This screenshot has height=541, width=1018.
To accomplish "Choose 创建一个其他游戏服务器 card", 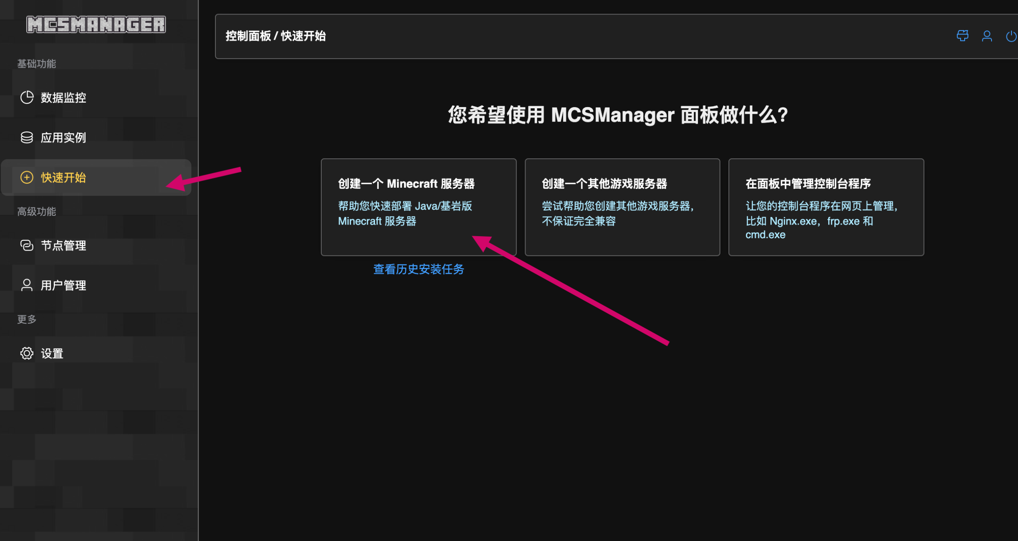I will point(622,207).
